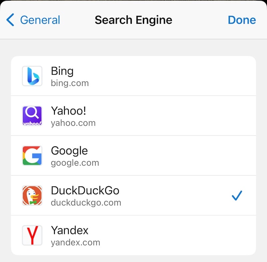Tap the blue back chevron arrow
The image size is (267, 262).
[x=10, y=20]
